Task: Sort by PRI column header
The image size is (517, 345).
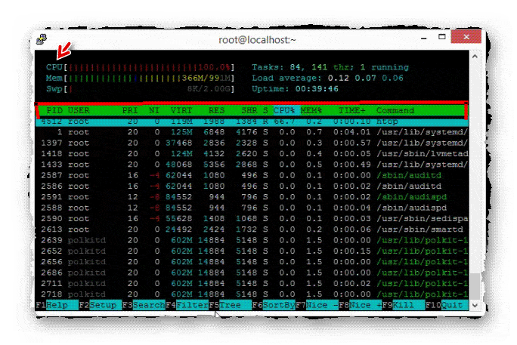Action: click(130, 110)
